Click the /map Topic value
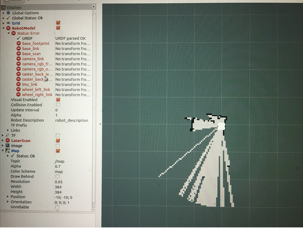Viewport: 303px width, 228px height. point(59,161)
